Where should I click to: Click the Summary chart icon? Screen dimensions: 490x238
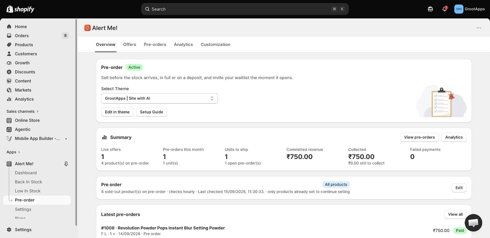pyautogui.click(x=104, y=137)
